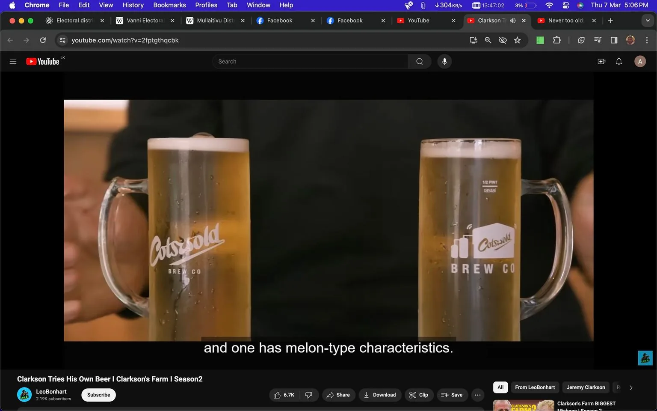
Task: Bookmark this page with the star
Action: pos(517,40)
